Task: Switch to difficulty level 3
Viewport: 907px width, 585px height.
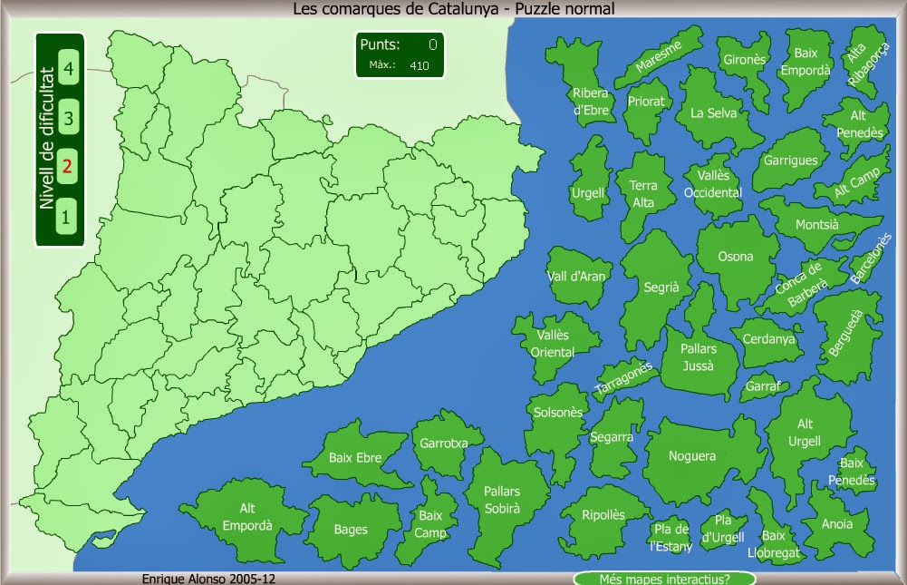Action: coord(69,118)
